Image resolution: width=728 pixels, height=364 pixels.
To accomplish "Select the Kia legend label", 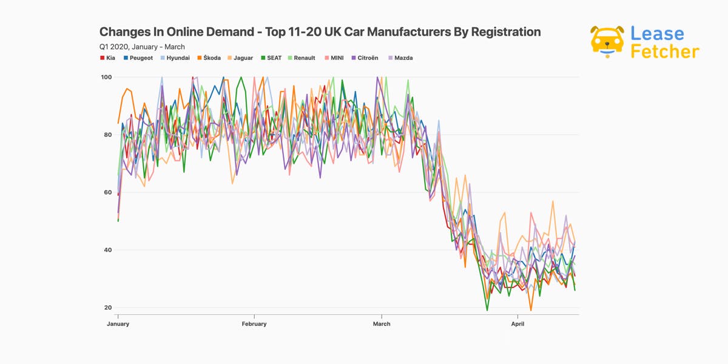I will pos(110,58).
